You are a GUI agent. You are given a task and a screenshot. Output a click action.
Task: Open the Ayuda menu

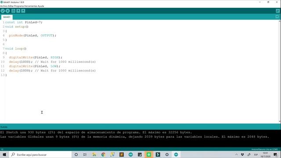tap(41, 6)
